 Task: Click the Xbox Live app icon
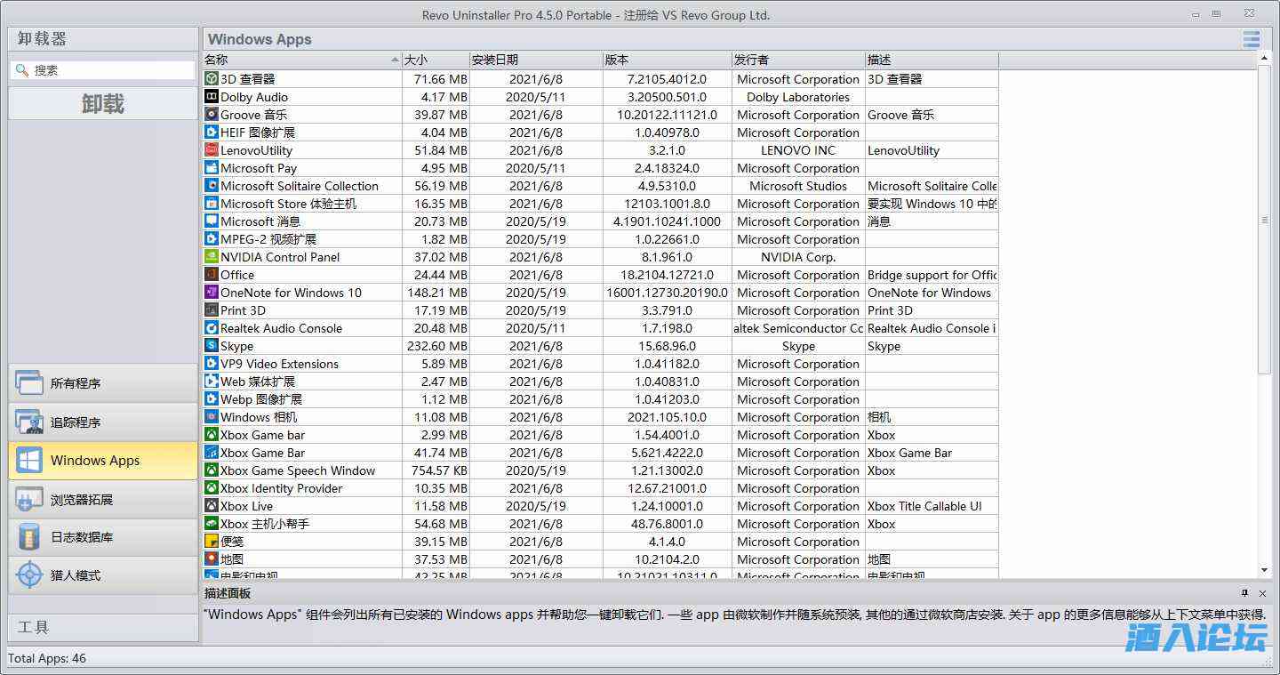click(x=212, y=506)
